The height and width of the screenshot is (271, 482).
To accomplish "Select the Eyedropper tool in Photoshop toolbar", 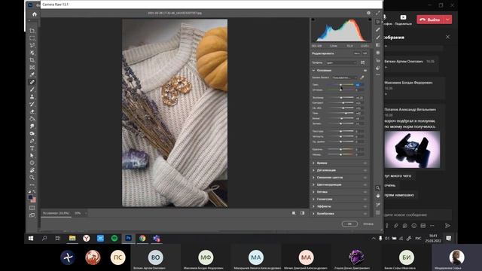I will click(x=32, y=75).
